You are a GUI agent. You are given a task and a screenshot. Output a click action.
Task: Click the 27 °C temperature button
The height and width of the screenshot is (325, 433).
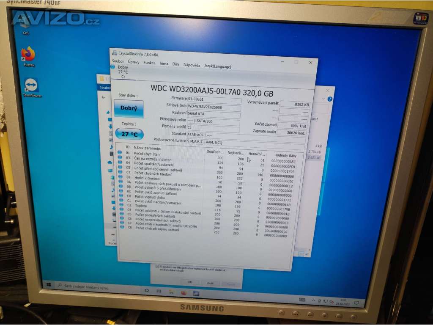129,134
